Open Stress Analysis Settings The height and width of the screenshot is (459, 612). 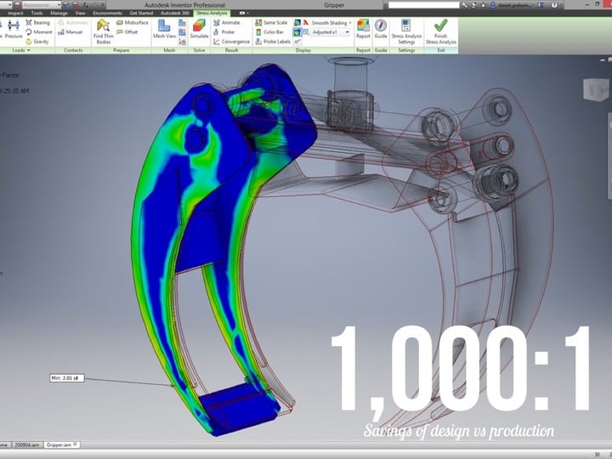point(406,32)
